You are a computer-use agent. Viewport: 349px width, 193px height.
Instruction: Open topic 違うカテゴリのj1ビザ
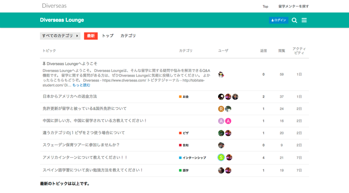pyautogui.click(x=84, y=133)
